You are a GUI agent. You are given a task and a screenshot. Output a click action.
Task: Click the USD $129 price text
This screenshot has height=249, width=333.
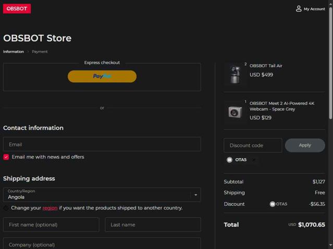[x=261, y=118]
